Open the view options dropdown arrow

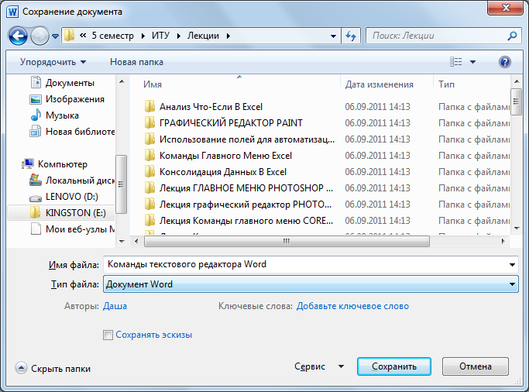(x=472, y=62)
